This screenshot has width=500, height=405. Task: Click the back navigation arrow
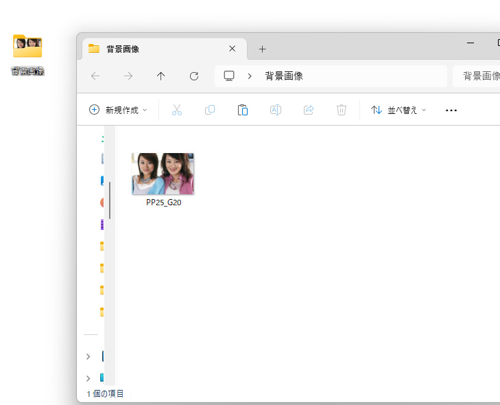(95, 76)
